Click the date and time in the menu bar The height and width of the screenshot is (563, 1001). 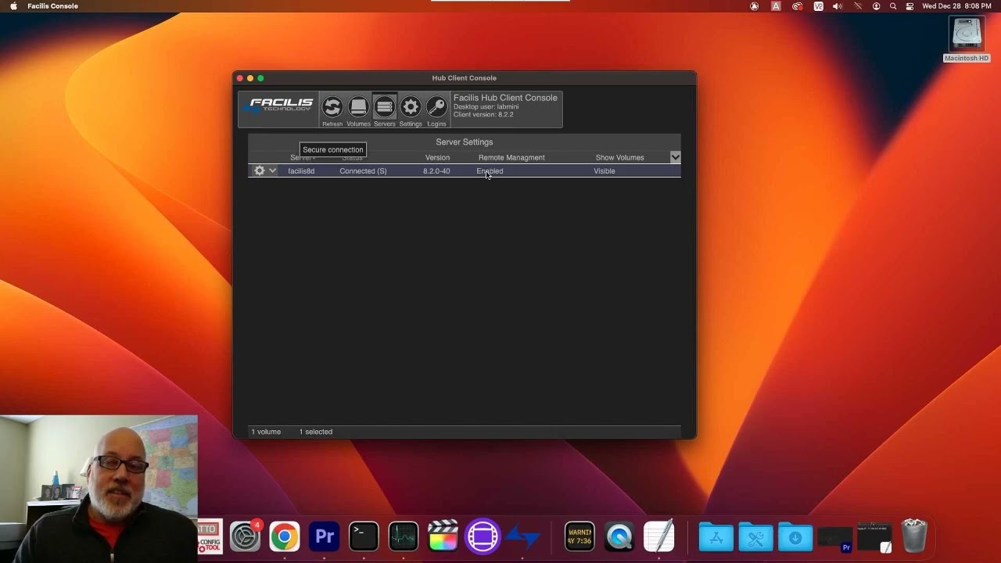pos(956,6)
